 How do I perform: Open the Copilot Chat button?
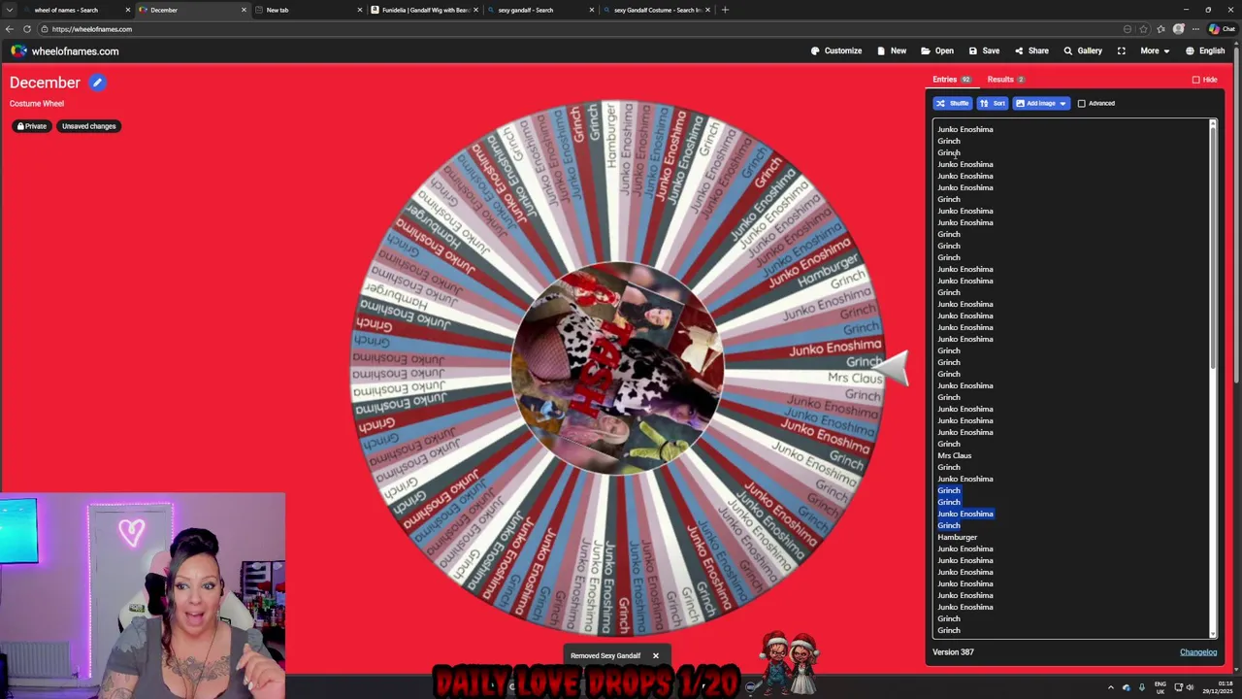(x=1222, y=29)
